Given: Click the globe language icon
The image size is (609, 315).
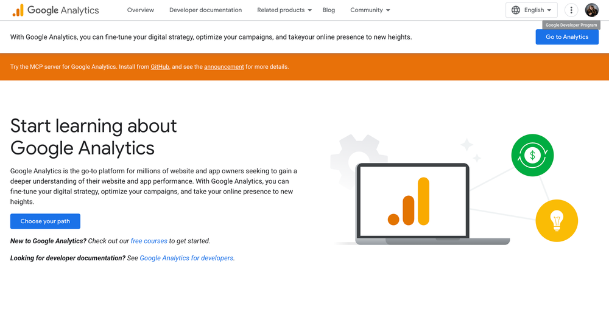Looking at the screenshot, I should click(516, 10).
